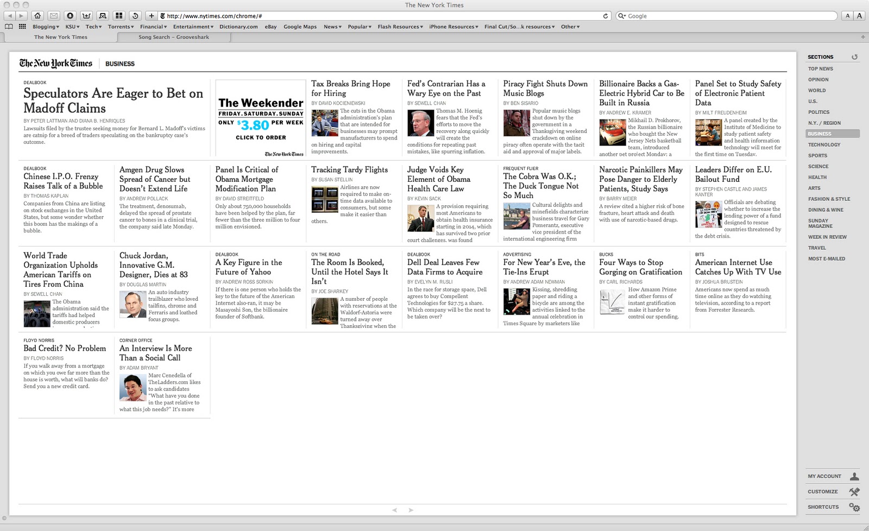This screenshot has height=531, width=869.
Task: Click The New York Times logo
Action: pyautogui.click(x=56, y=63)
